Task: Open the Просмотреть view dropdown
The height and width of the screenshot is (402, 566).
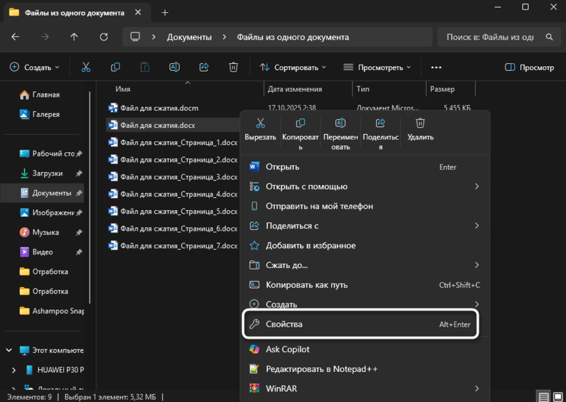Action: (378, 67)
